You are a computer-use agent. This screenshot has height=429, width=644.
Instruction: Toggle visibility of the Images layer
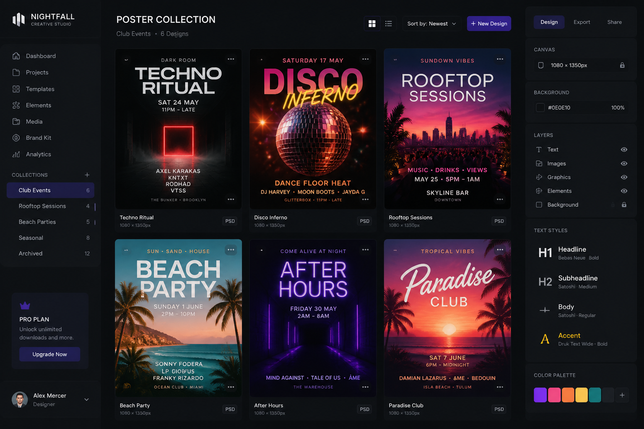coord(624,163)
